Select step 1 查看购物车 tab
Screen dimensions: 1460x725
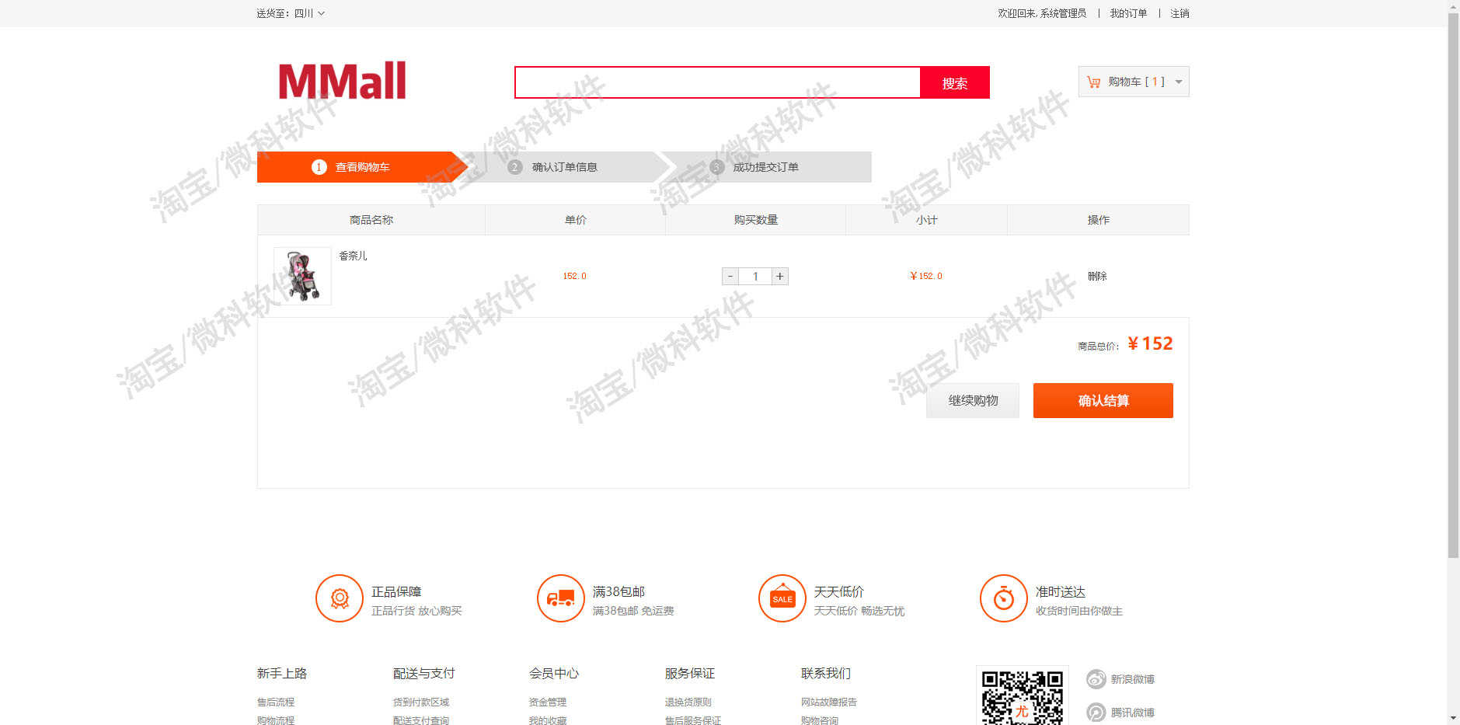tap(362, 167)
